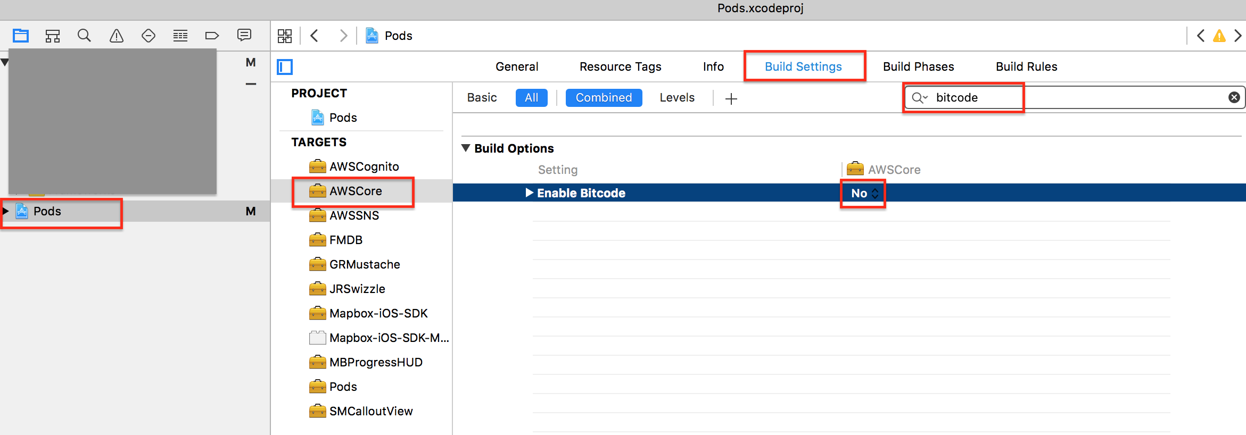Open the search options magnifier dropdown
The width and height of the screenshot is (1246, 435).
920,97
